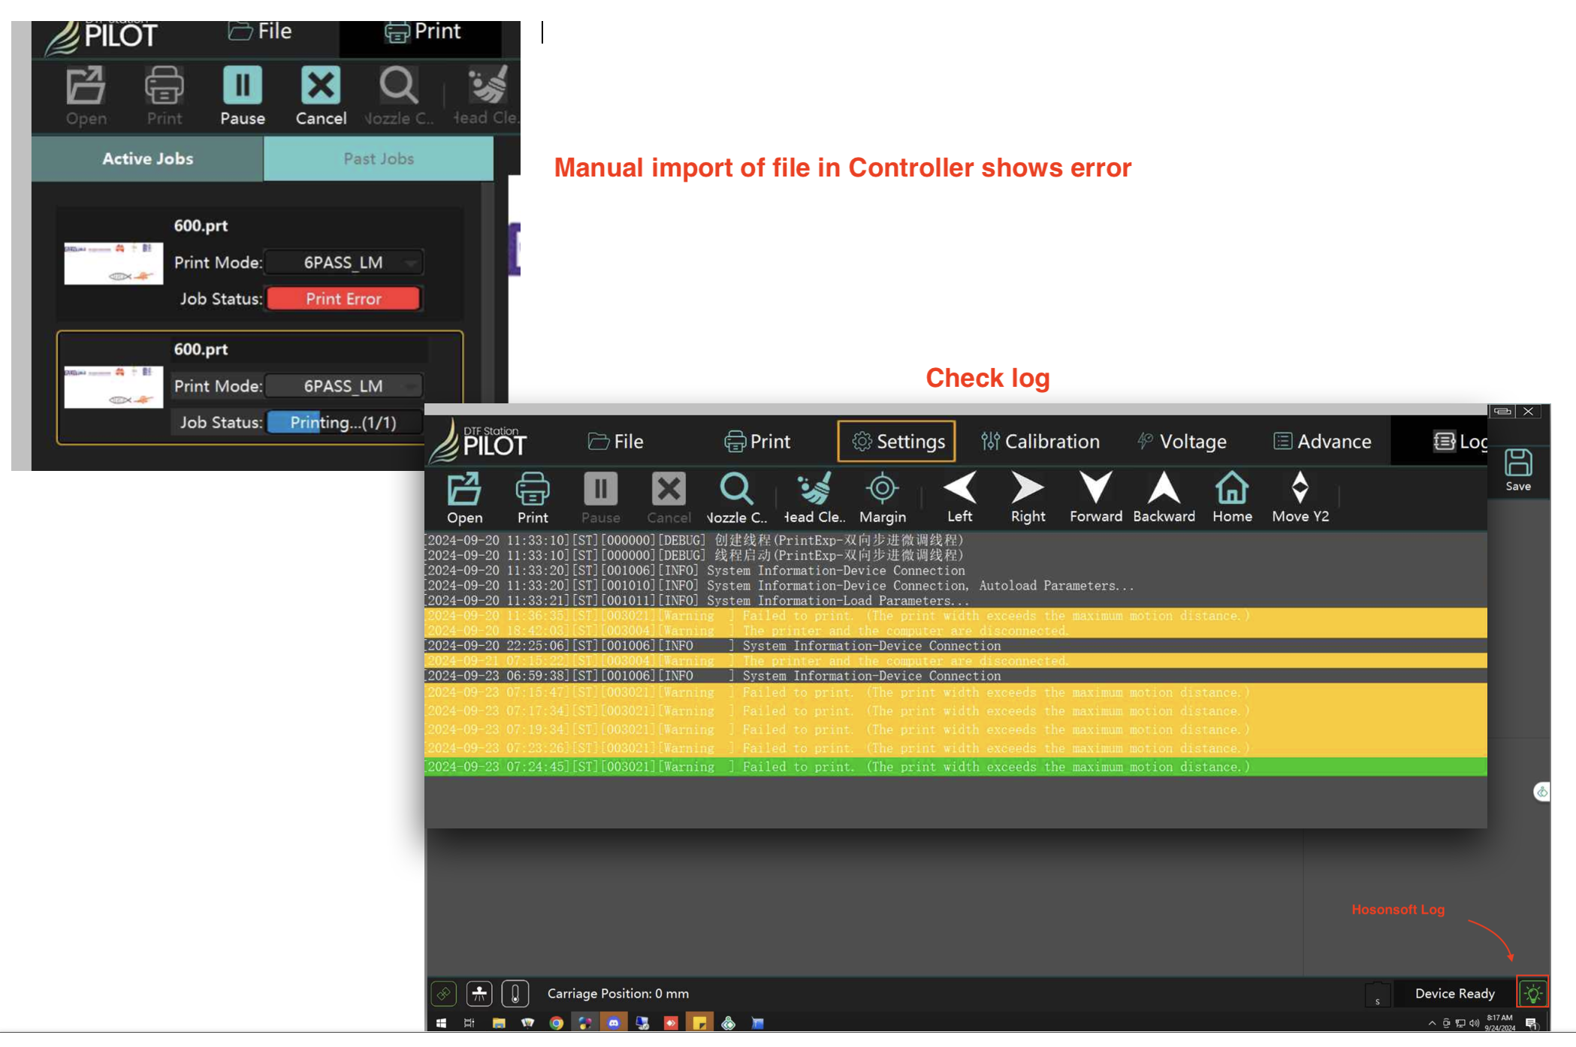1576x1047 pixels.
Task: Open the taskbar clock showing 8:17 AM
Action: pos(1499,1024)
